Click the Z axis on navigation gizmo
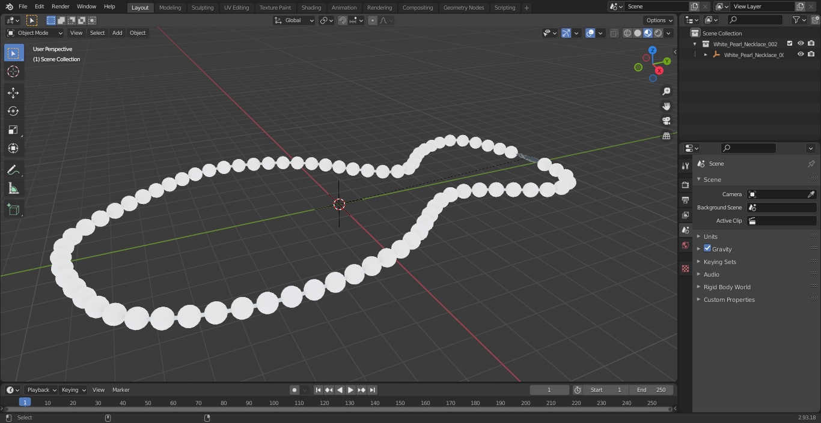This screenshot has width=821, height=423. (x=653, y=50)
